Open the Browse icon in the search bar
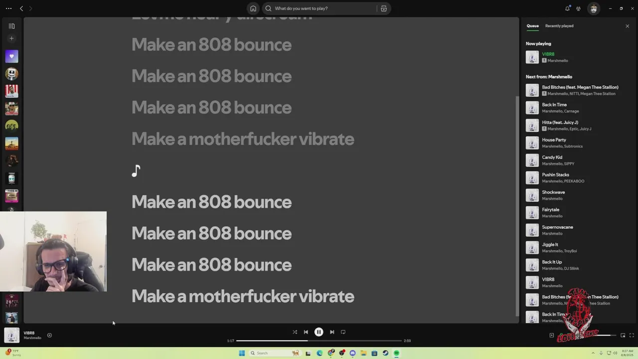Viewport: 638px width, 359px height. [x=384, y=8]
